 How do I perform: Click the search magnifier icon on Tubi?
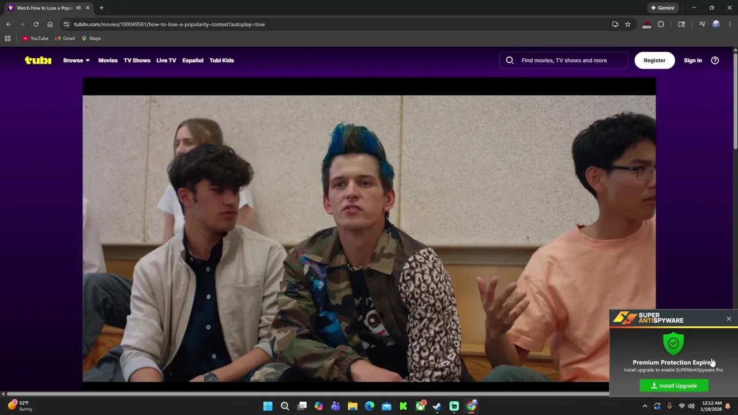tap(510, 61)
